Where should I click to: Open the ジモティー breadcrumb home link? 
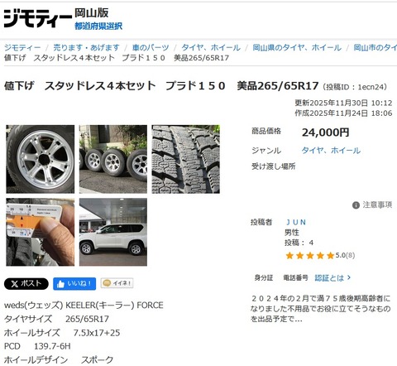click(22, 47)
